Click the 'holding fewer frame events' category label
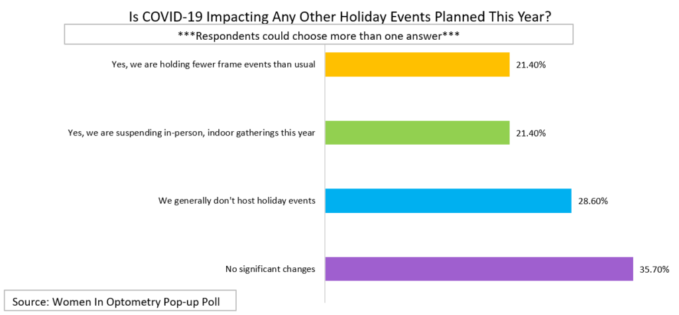Viewport: 679px width, 315px height. [212, 65]
